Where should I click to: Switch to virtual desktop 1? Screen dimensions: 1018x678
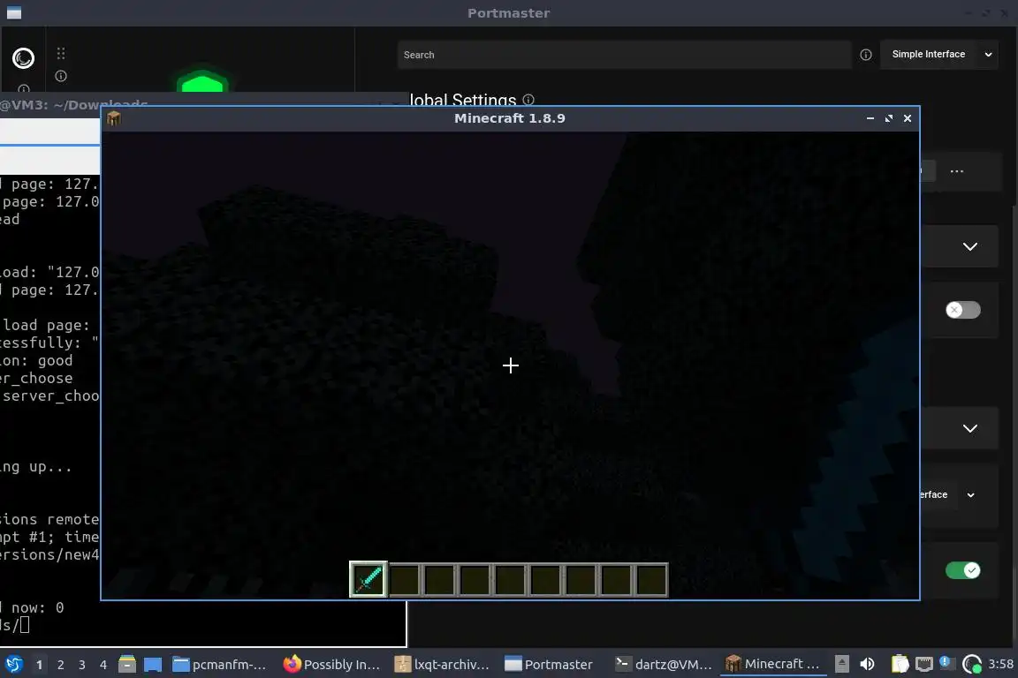pyautogui.click(x=40, y=665)
